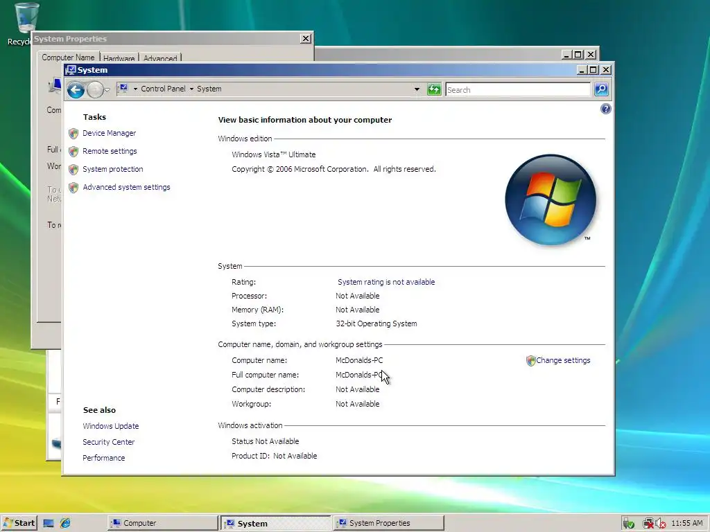Maximize the System window
This screenshot has height=532, width=710.
pyautogui.click(x=594, y=70)
